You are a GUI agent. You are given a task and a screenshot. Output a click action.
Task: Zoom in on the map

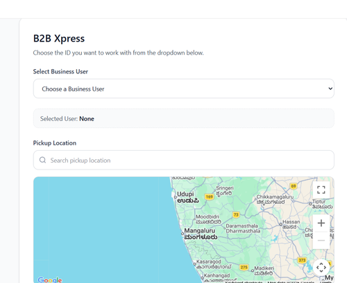[321, 223]
